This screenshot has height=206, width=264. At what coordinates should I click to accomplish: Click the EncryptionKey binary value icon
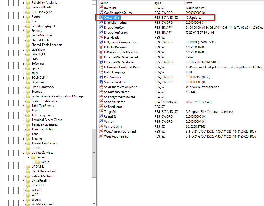101,27
